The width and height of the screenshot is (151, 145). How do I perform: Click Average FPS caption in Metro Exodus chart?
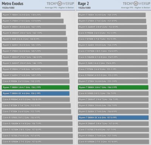pos(59,8)
